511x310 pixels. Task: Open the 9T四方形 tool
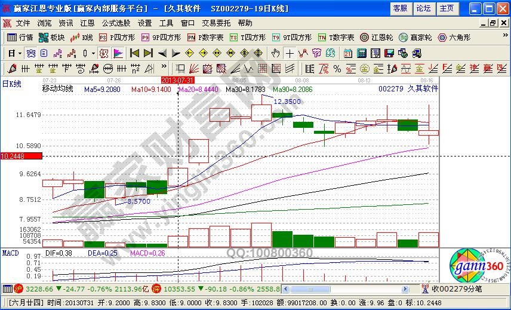292,38
